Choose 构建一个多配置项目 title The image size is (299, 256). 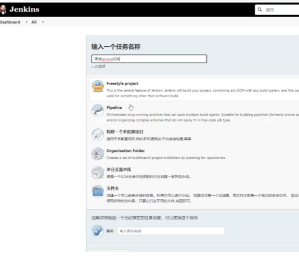(x=125, y=132)
